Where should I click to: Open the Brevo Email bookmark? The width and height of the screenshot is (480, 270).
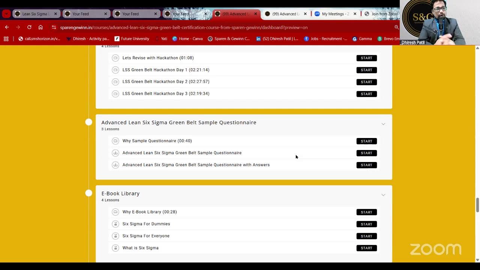[388, 39]
